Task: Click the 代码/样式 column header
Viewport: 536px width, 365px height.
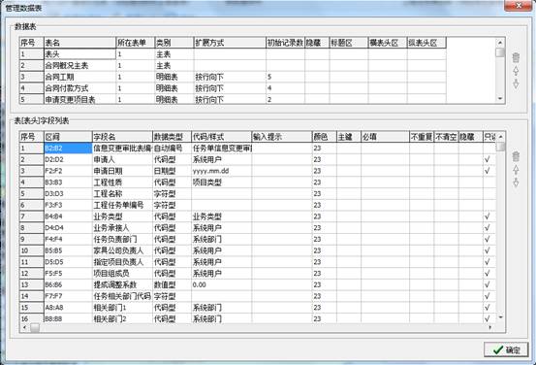Action: tap(221, 137)
